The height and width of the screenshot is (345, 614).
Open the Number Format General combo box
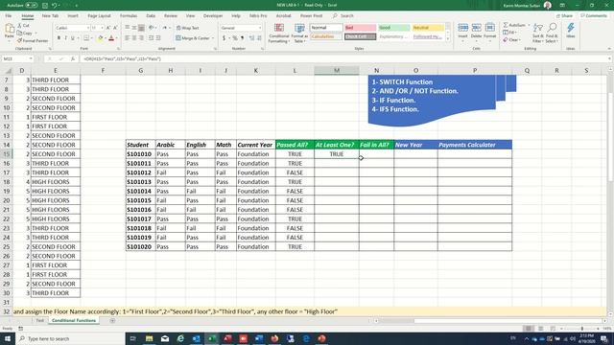coord(241,28)
